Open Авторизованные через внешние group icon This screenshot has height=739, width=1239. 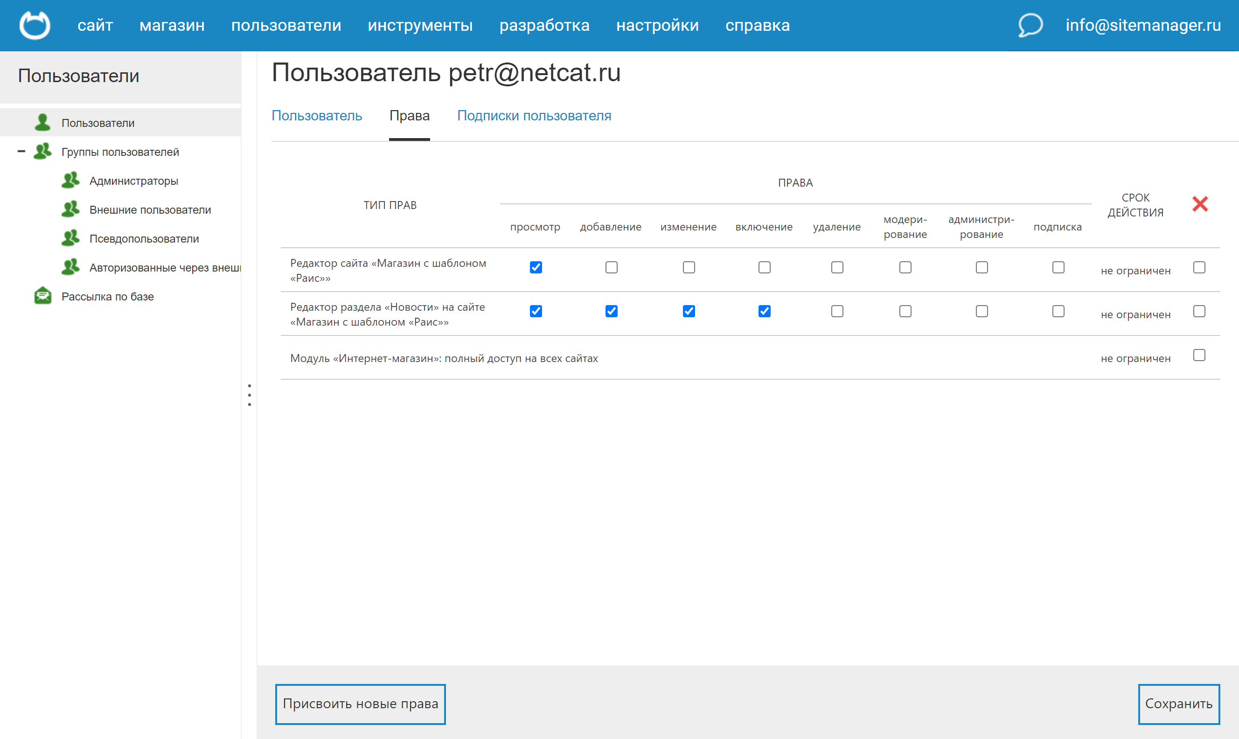(x=70, y=267)
